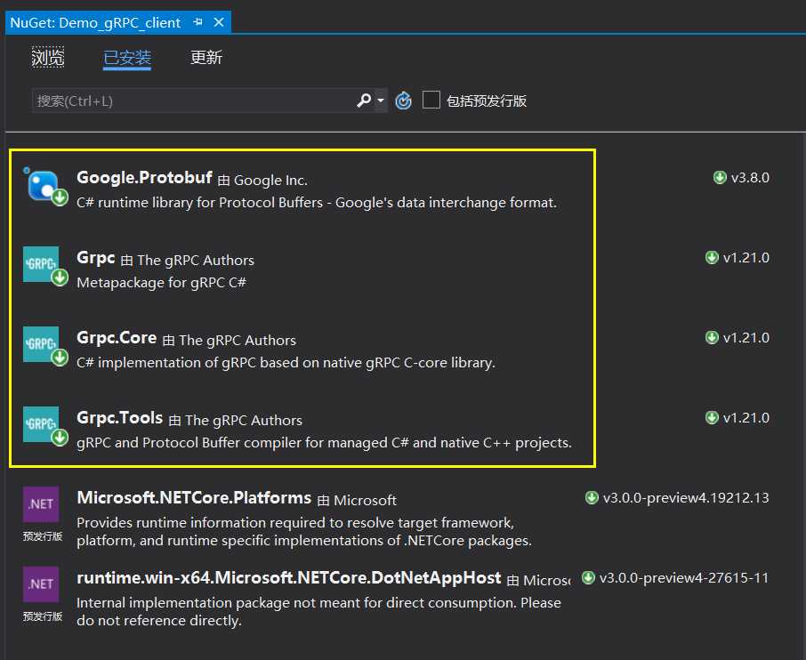Screen dimensions: 806x660
Task: Click the Grpc.Core package icon
Action: 45,346
